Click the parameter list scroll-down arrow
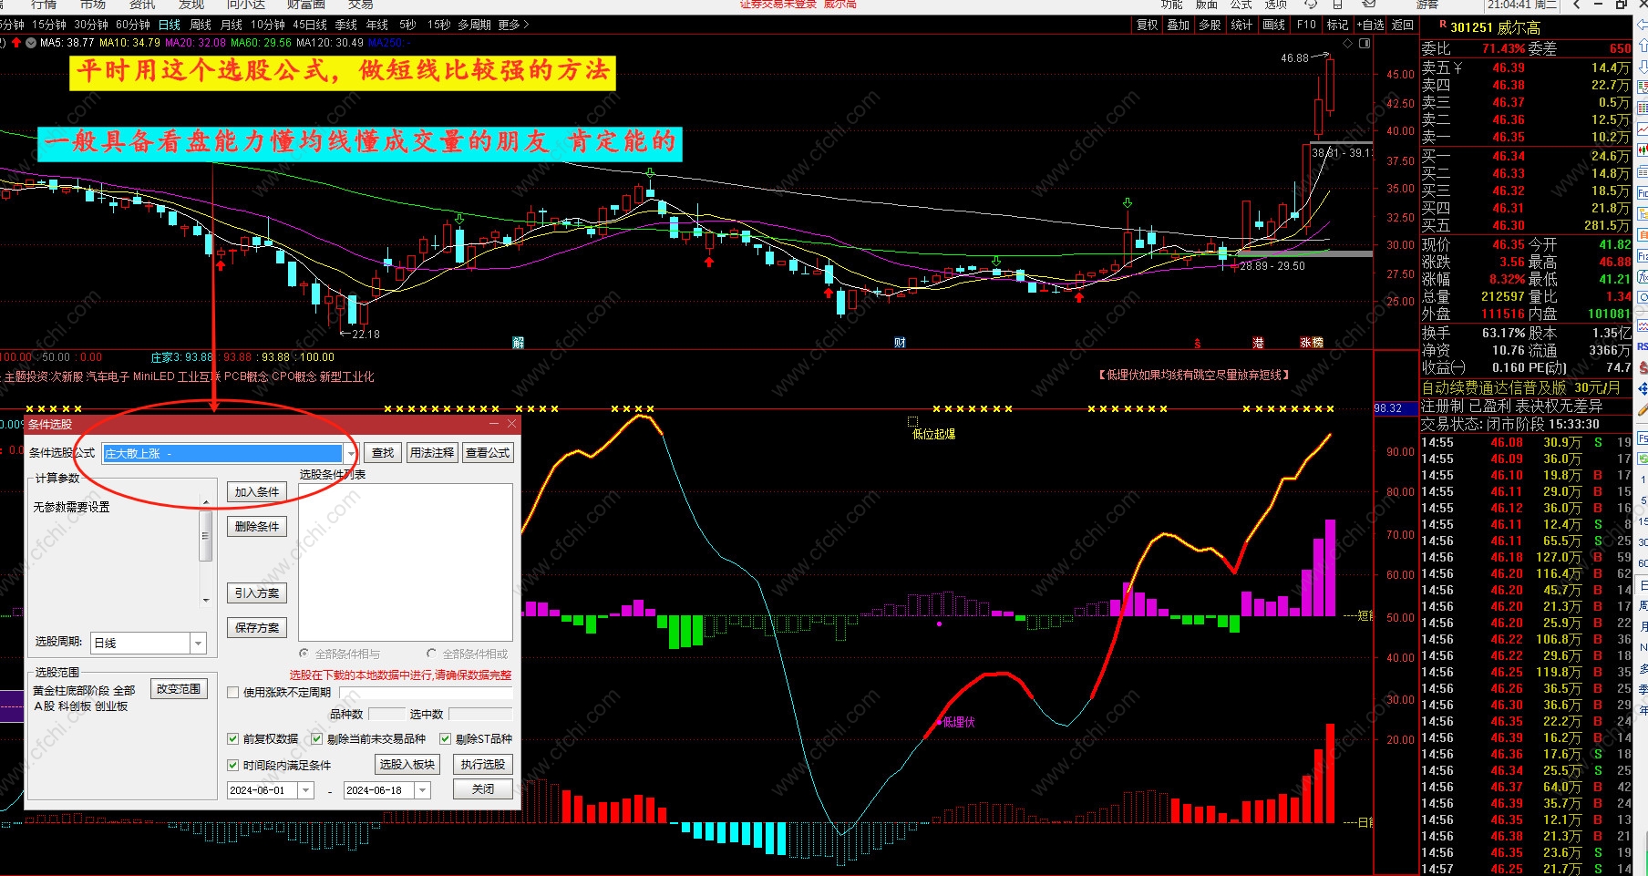 pyautogui.click(x=206, y=601)
